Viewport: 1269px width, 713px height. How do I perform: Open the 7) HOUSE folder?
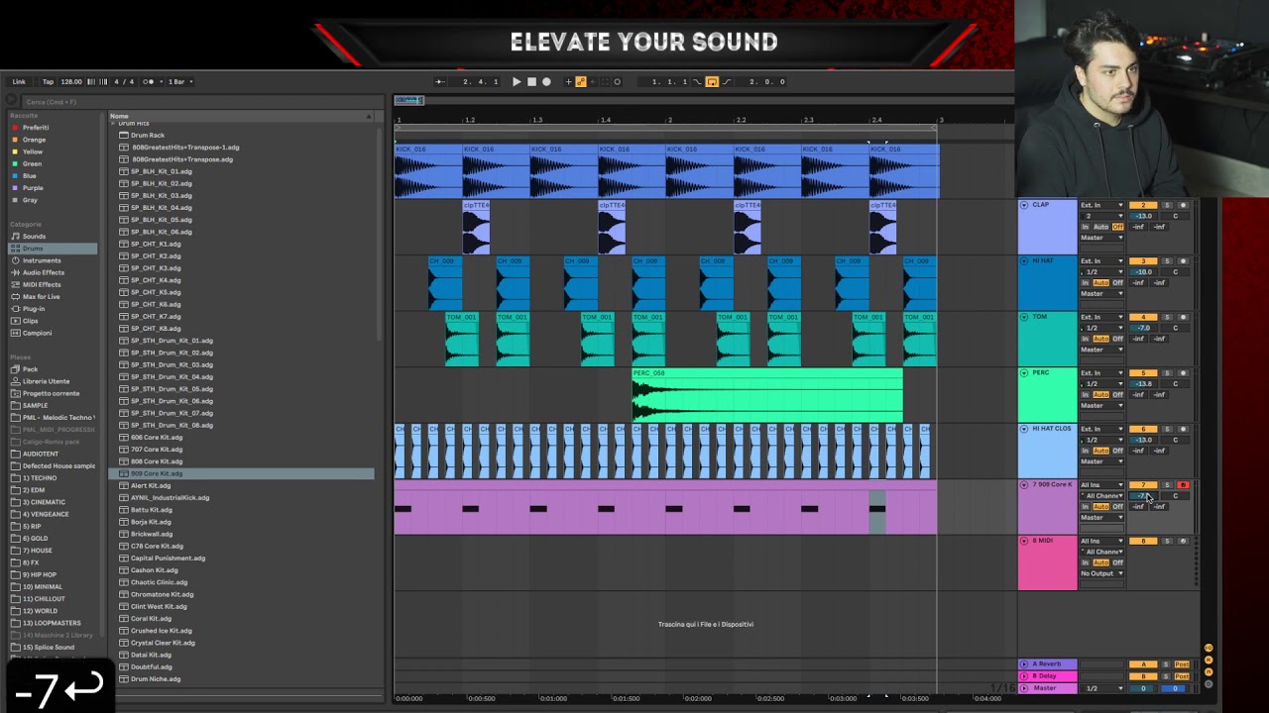click(38, 551)
